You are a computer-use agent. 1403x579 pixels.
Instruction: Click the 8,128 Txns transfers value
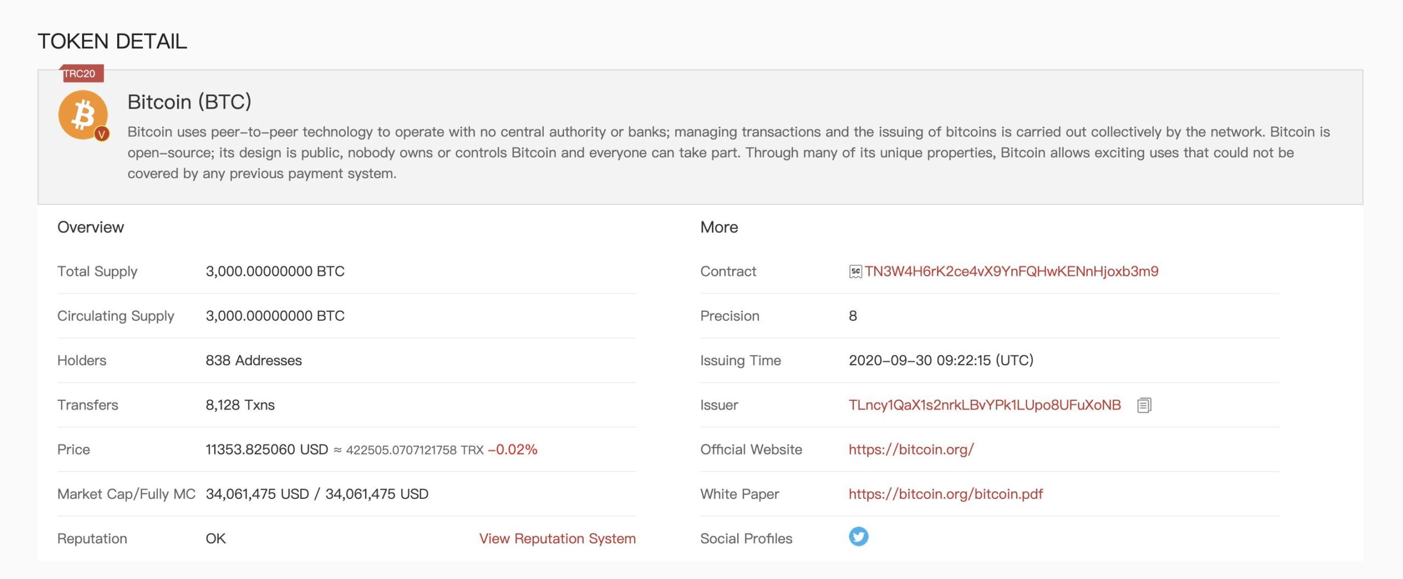[240, 405]
